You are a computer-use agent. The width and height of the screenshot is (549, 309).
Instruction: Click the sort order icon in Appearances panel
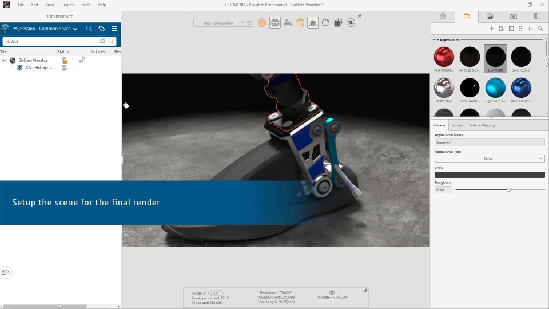[531, 29]
